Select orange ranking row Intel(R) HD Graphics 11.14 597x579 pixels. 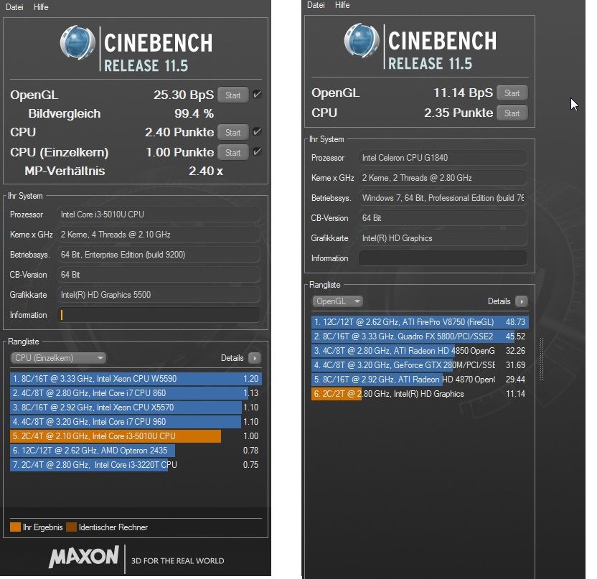(x=420, y=394)
